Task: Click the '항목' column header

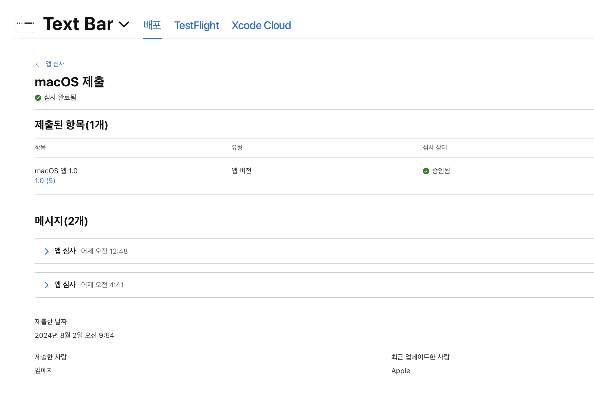Action: pos(40,147)
